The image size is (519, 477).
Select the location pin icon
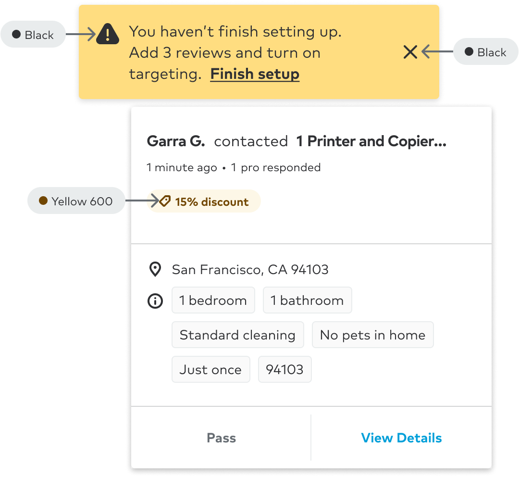155,269
